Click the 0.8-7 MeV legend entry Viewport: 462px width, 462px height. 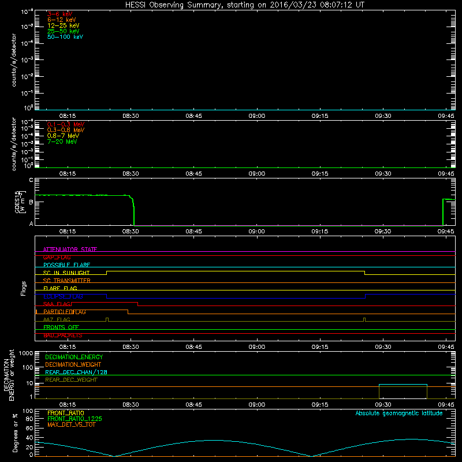(x=63, y=136)
